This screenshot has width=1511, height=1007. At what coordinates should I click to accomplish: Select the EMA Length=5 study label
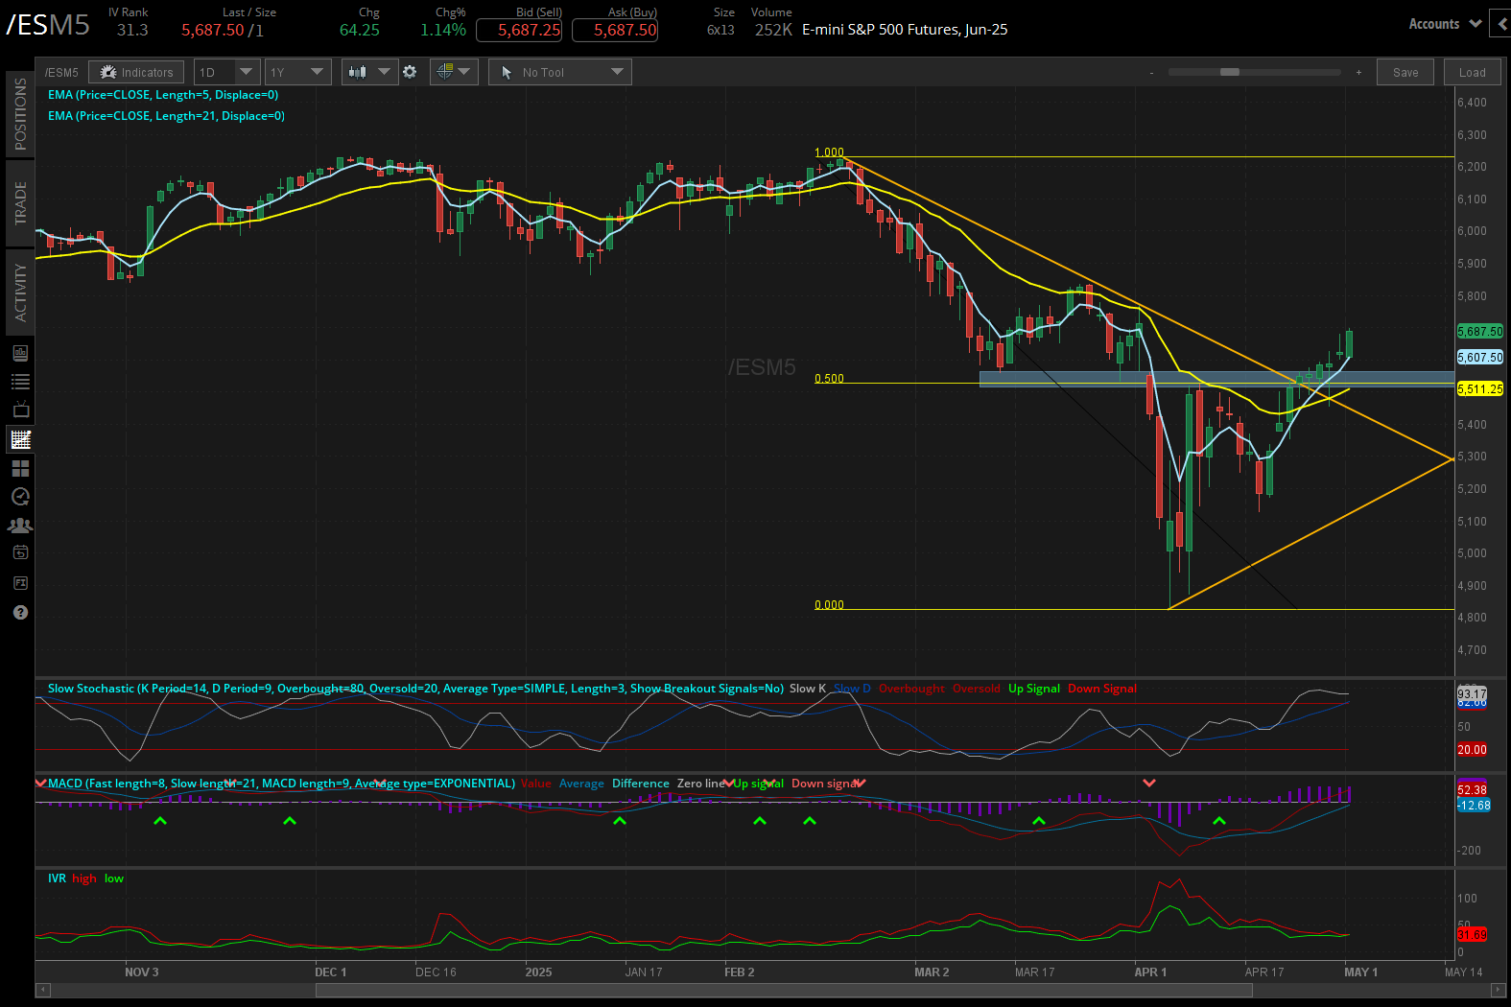(163, 95)
